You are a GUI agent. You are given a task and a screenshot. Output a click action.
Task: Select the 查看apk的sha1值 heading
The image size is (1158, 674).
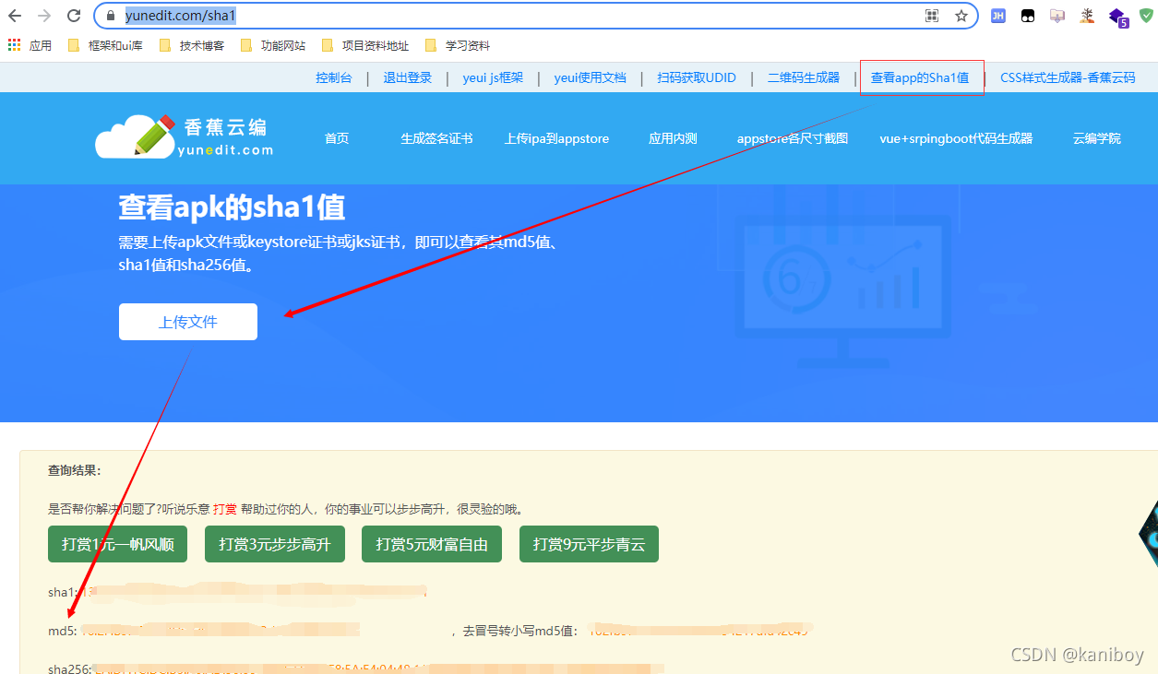[232, 207]
